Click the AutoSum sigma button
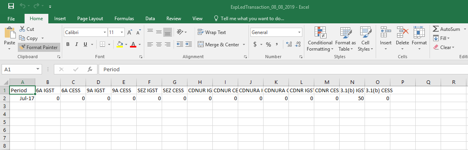 (447, 29)
